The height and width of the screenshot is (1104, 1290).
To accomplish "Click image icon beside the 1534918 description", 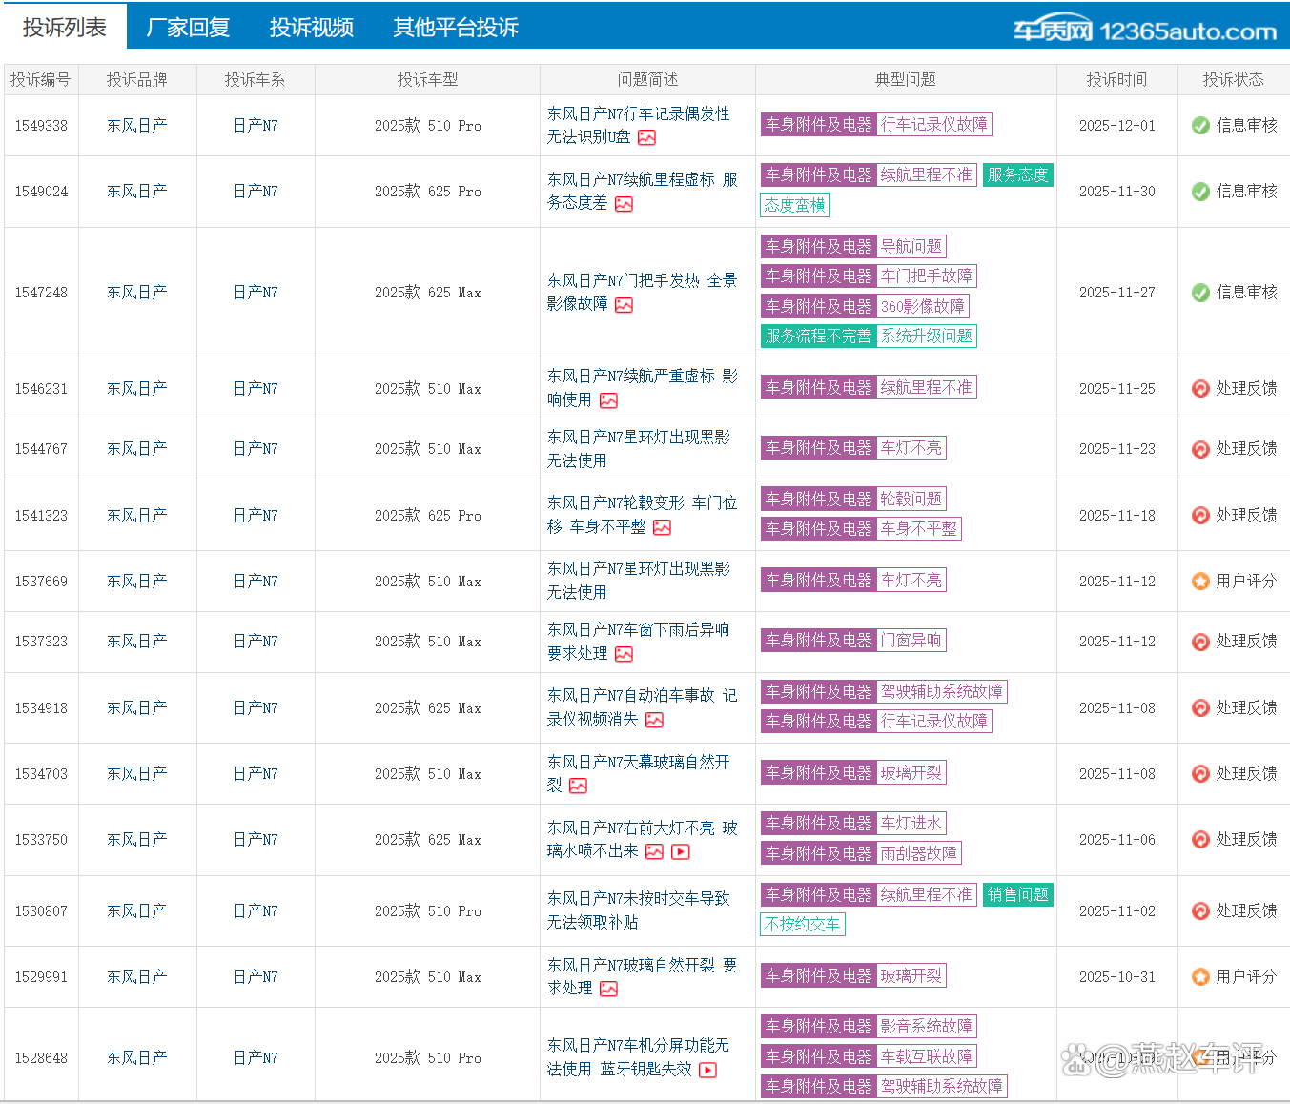I will [654, 720].
